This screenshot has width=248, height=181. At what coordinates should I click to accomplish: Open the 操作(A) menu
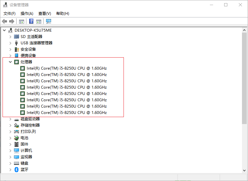click(x=27, y=14)
